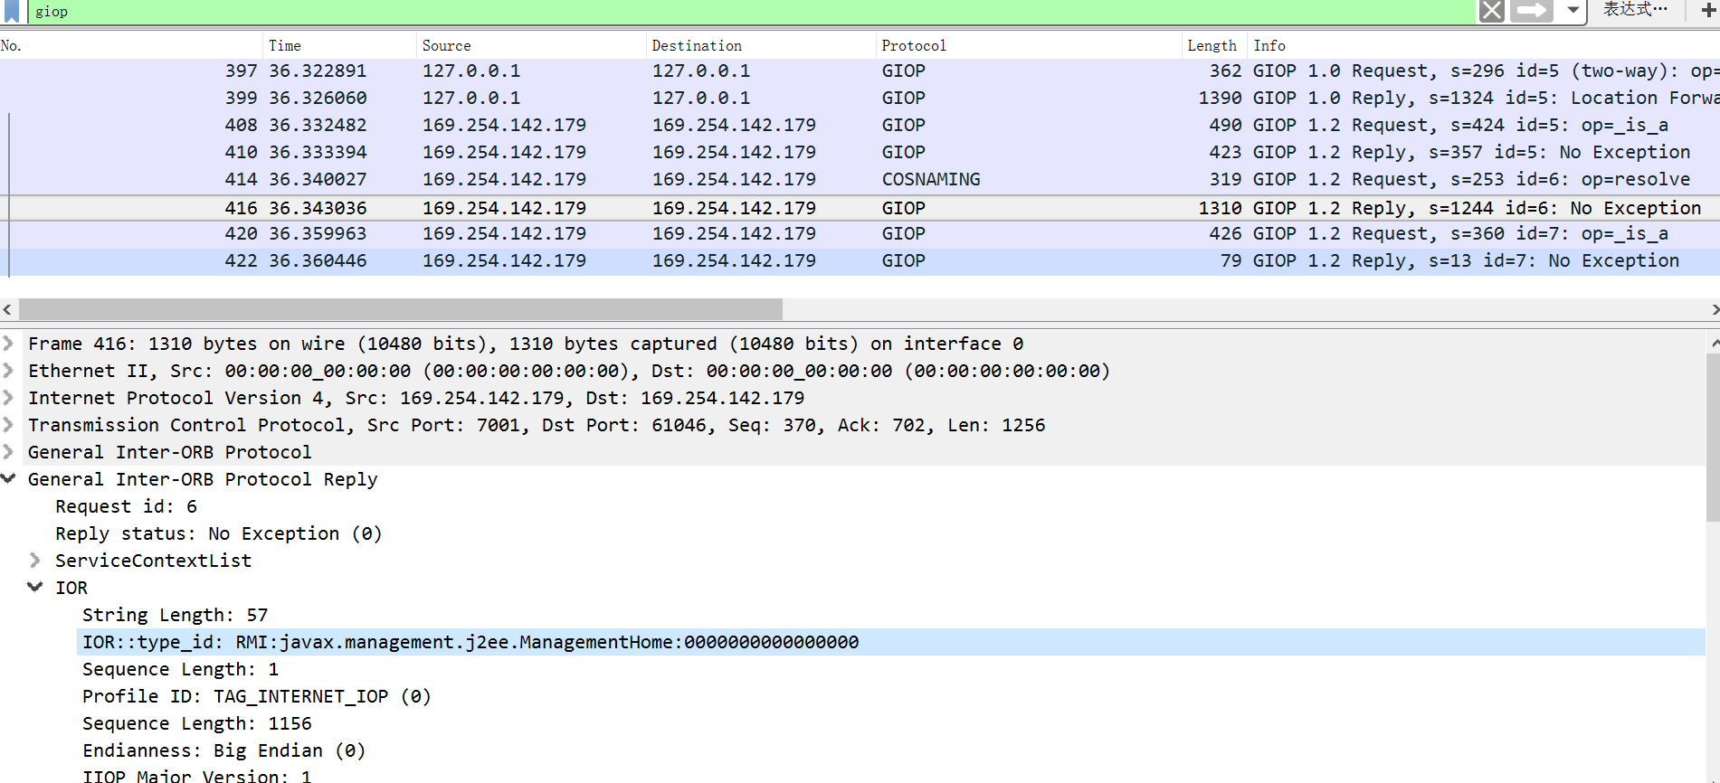The image size is (1720, 783).
Task: Collapse the IOR tree node
Action: click(35, 587)
